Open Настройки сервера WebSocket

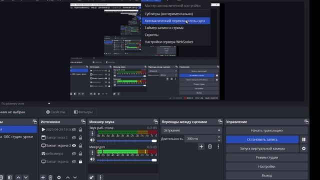[x=175, y=41]
